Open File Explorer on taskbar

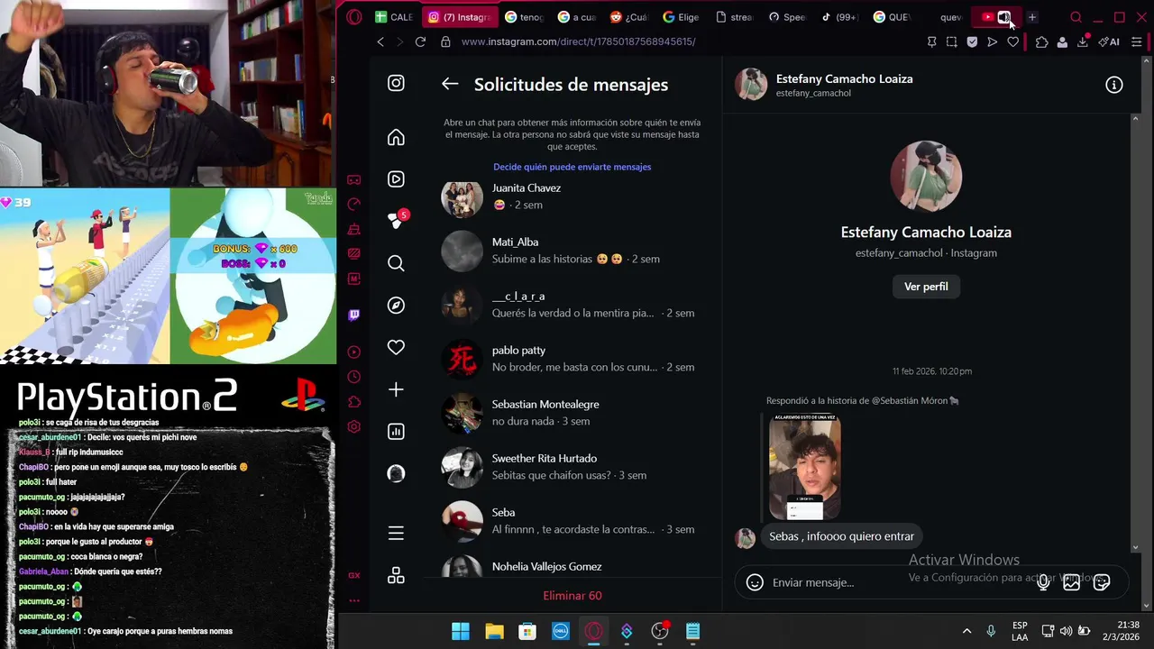tap(494, 631)
